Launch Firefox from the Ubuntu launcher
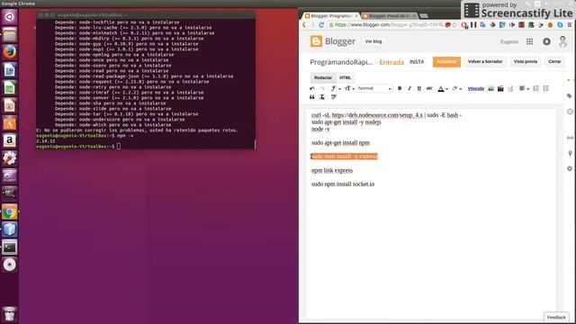Viewport: 576px width, 324px height. [x=10, y=52]
